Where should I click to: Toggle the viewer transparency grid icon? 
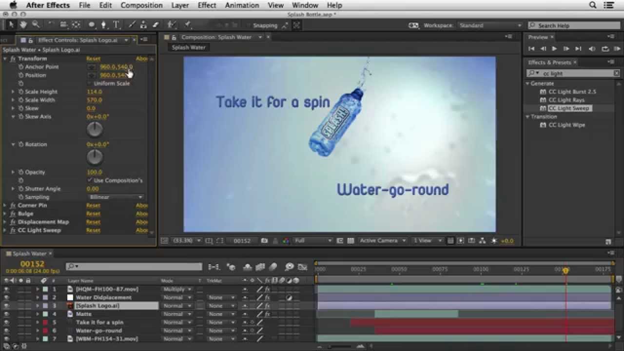tap(350, 241)
